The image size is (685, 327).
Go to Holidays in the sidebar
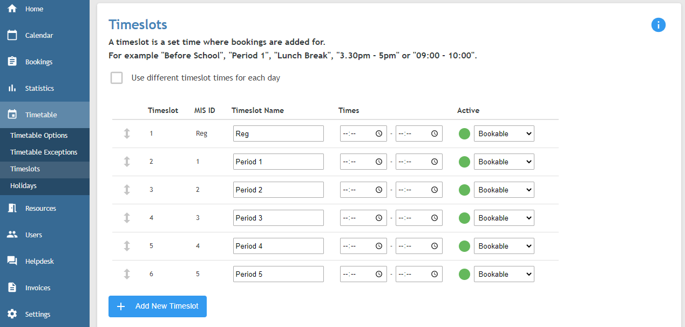click(23, 185)
